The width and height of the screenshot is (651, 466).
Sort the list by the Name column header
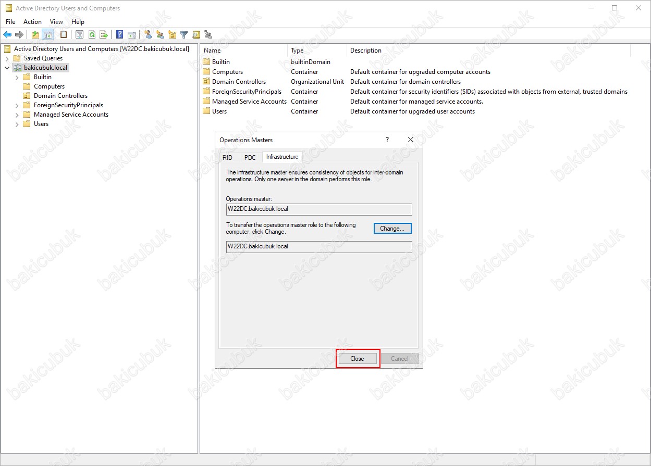point(244,51)
